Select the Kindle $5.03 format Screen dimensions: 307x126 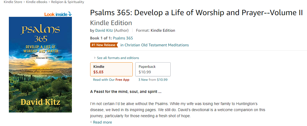click(111, 69)
